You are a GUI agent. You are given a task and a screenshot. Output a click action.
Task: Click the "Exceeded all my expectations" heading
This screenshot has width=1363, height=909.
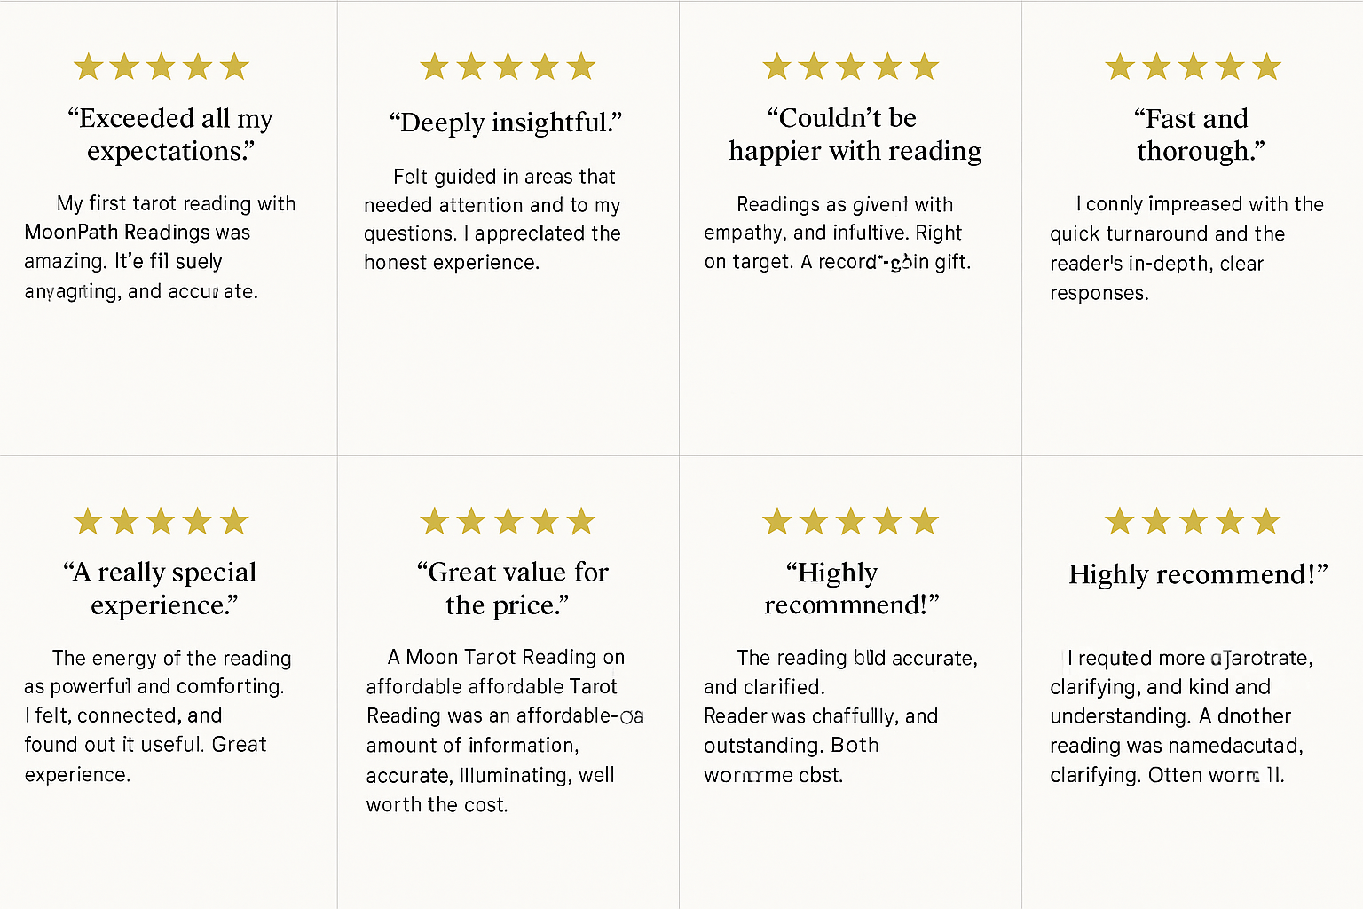click(x=169, y=134)
